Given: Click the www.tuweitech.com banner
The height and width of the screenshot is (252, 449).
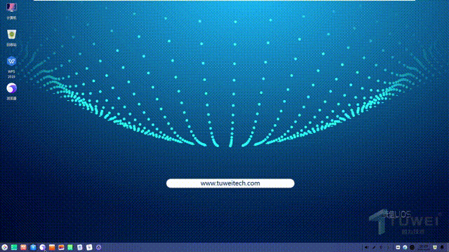Looking at the screenshot, I should coord(230,183).
